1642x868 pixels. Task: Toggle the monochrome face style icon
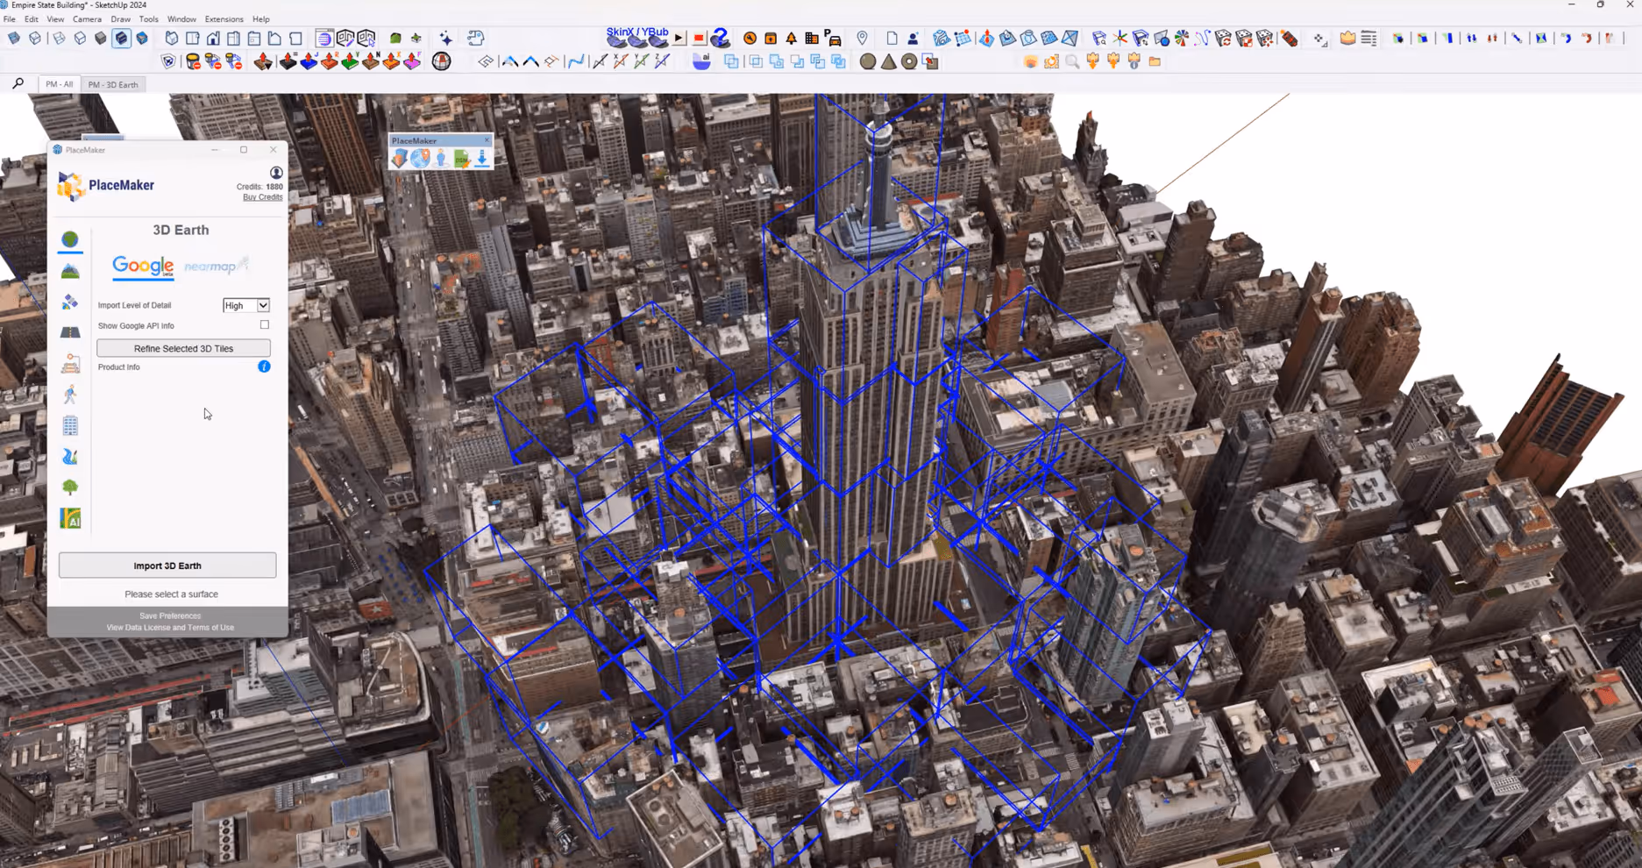click(x=142, y=39)
